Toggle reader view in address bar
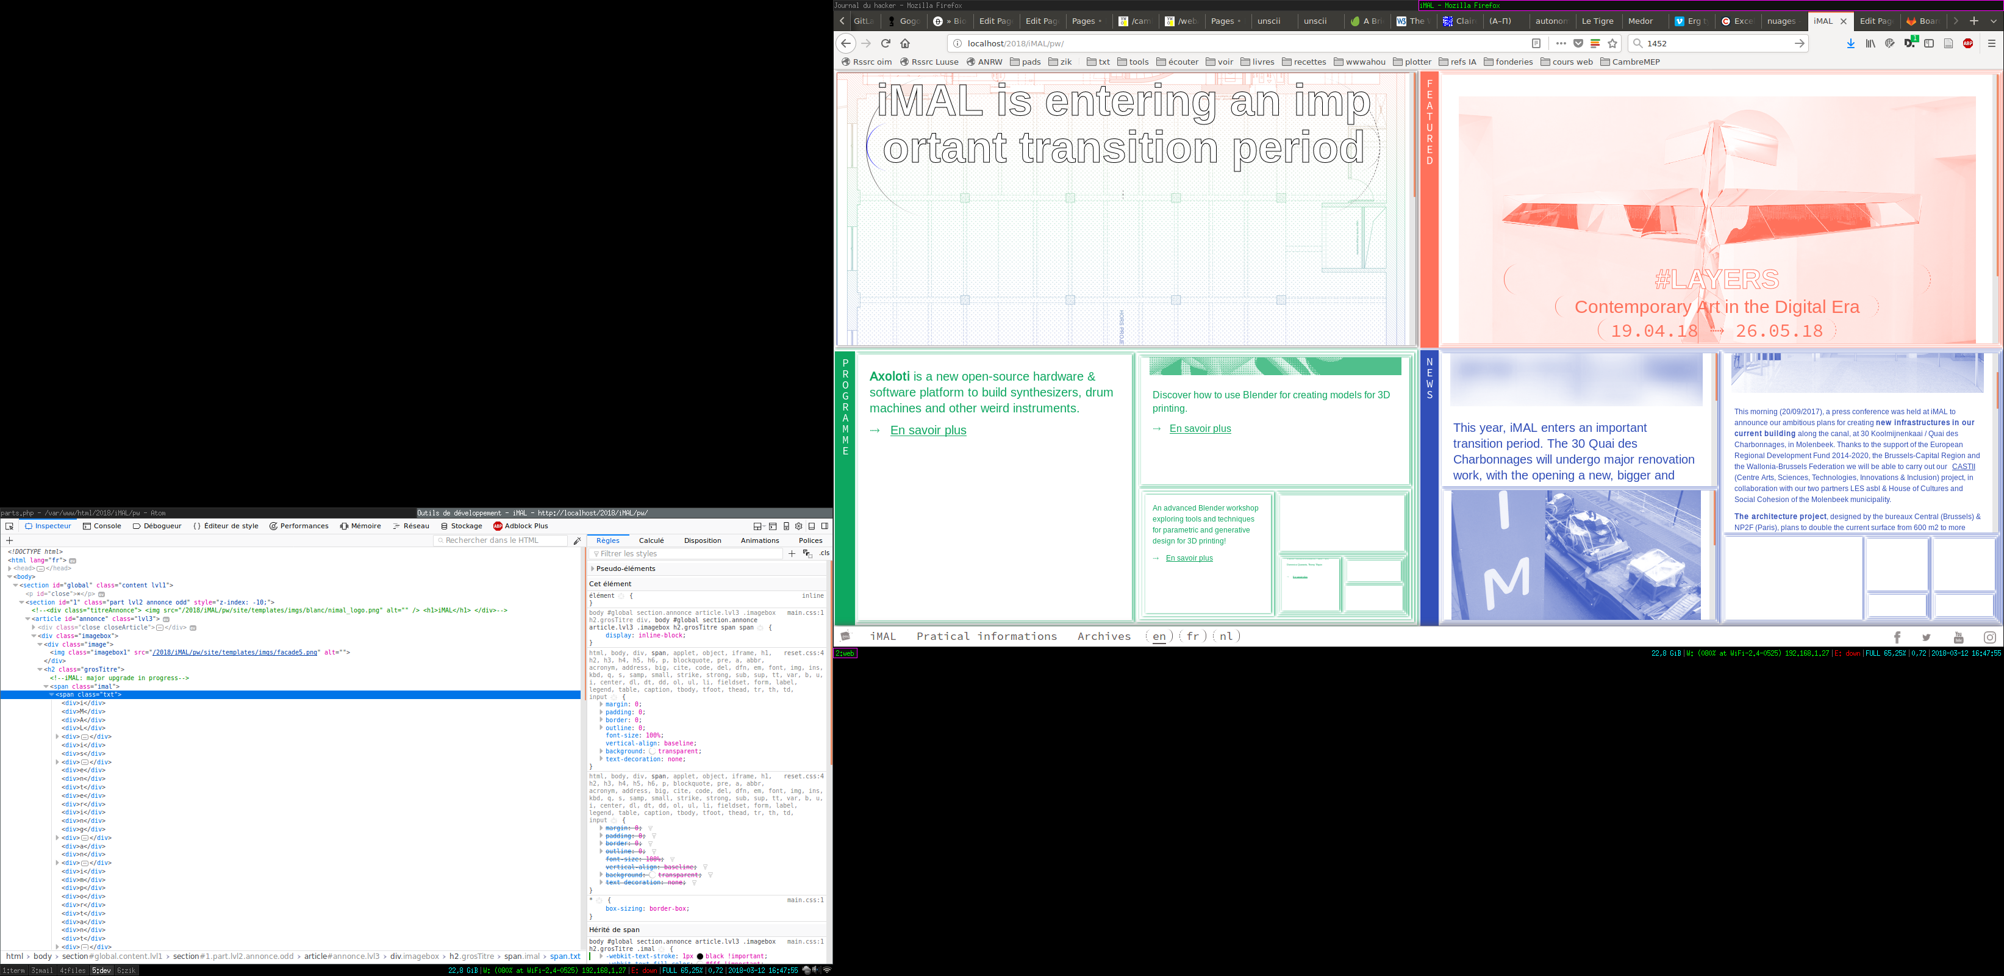The height and width of the screenshot is (976, 2004). (1536, 43)
